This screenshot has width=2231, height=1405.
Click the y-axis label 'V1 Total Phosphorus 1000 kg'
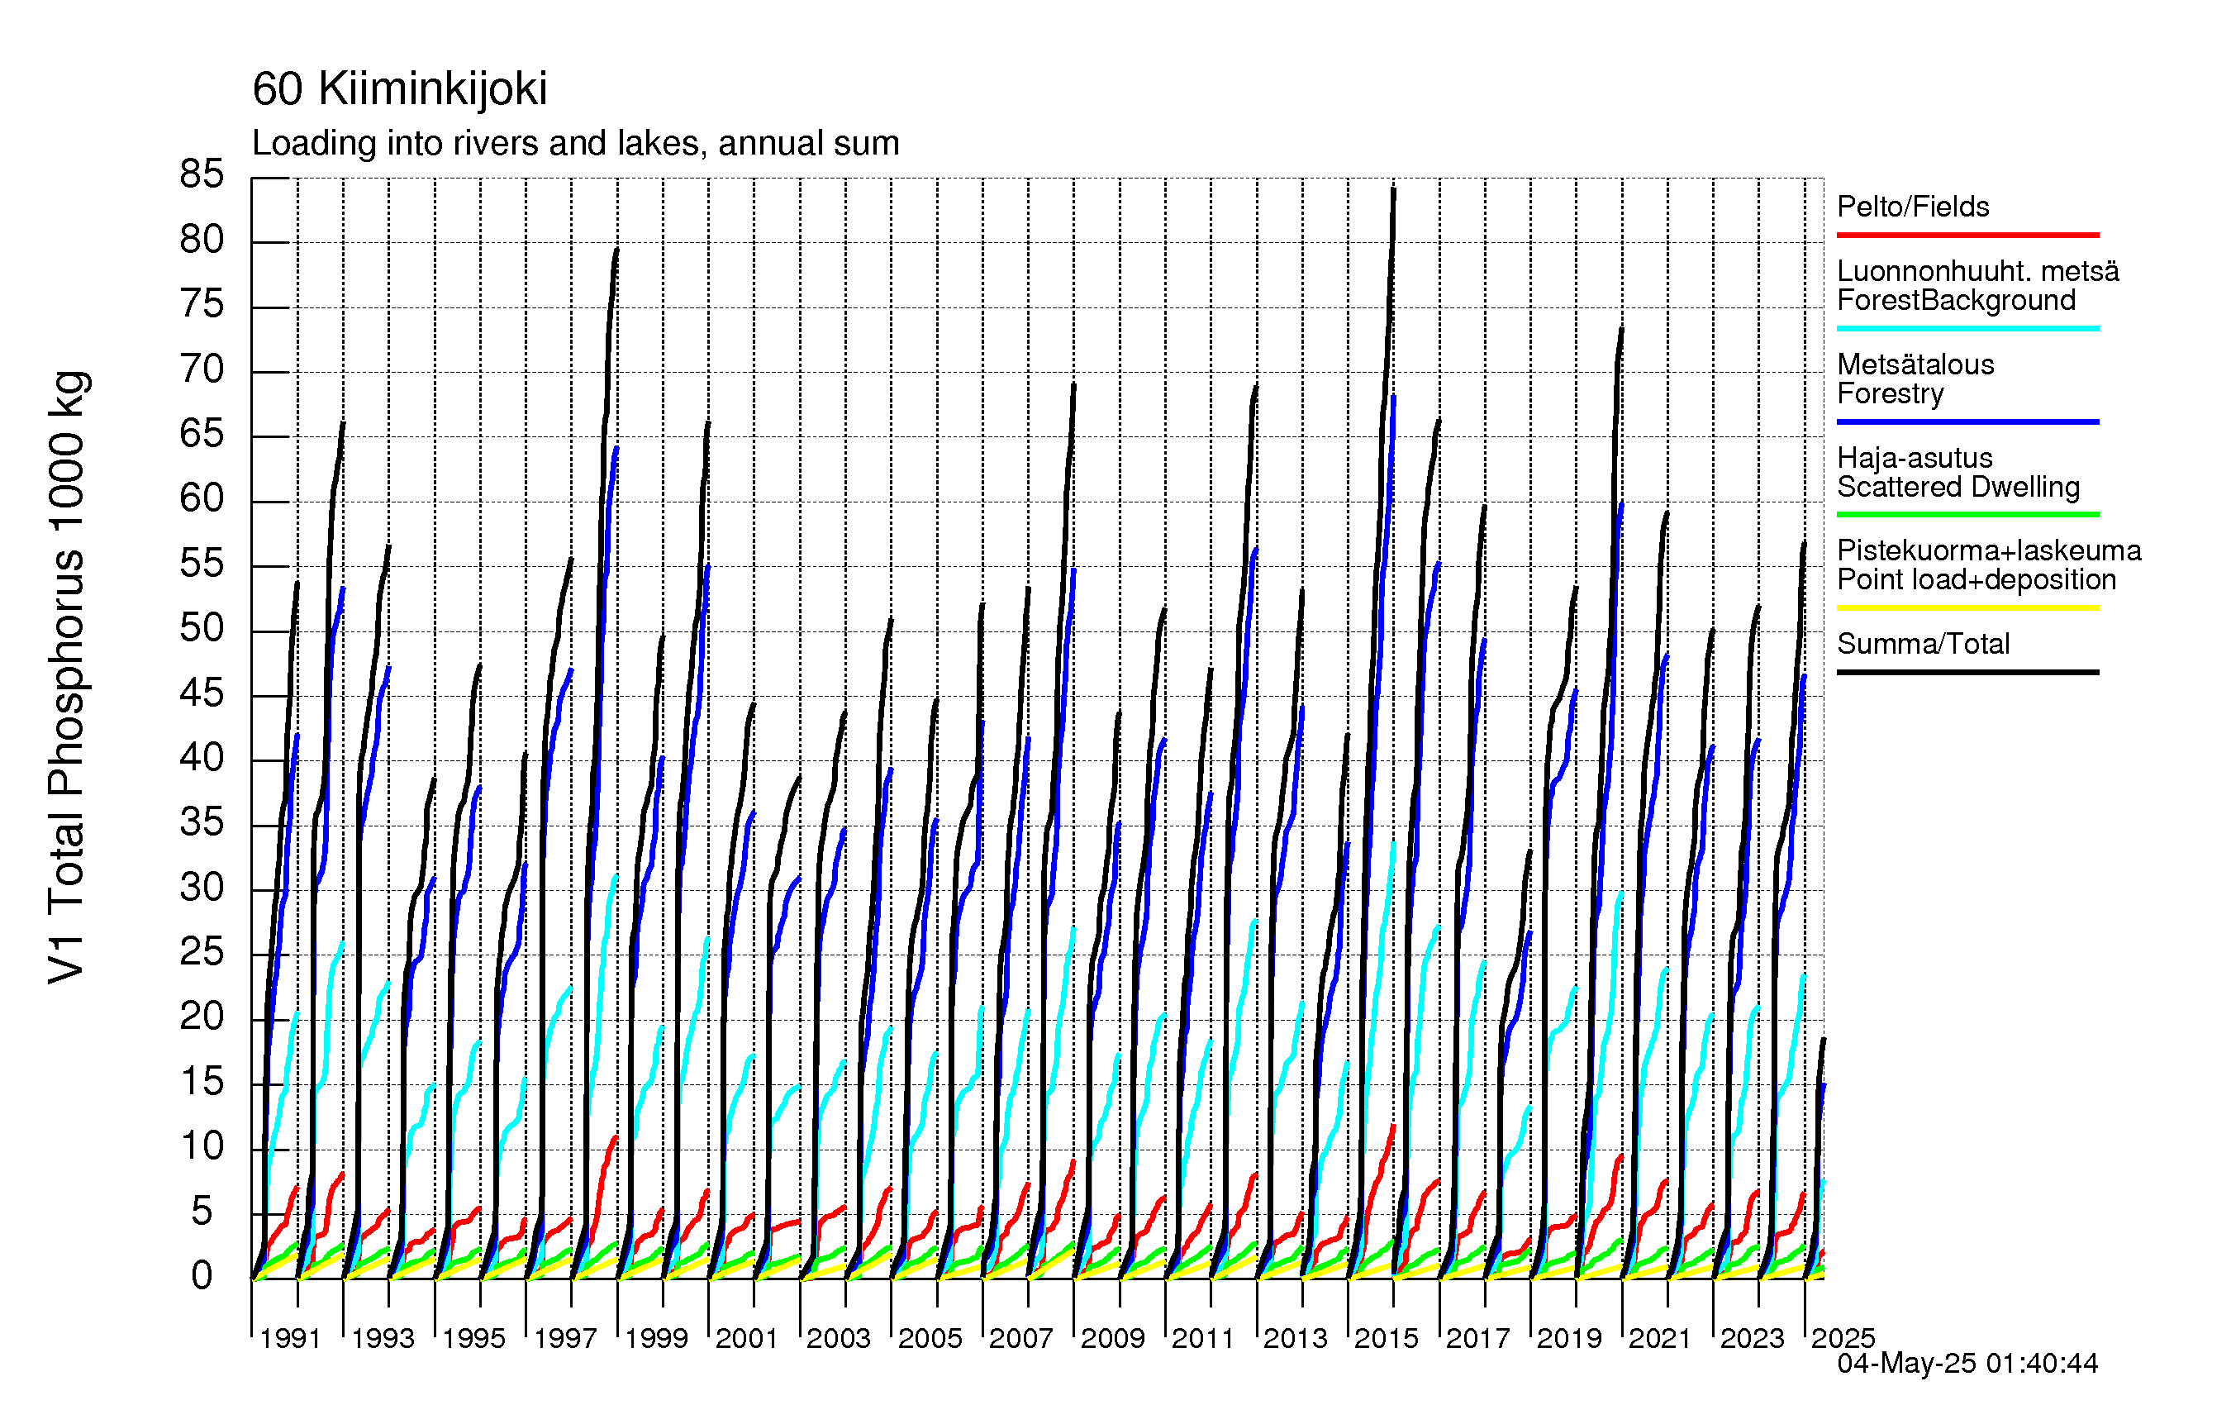coord(68,678)
